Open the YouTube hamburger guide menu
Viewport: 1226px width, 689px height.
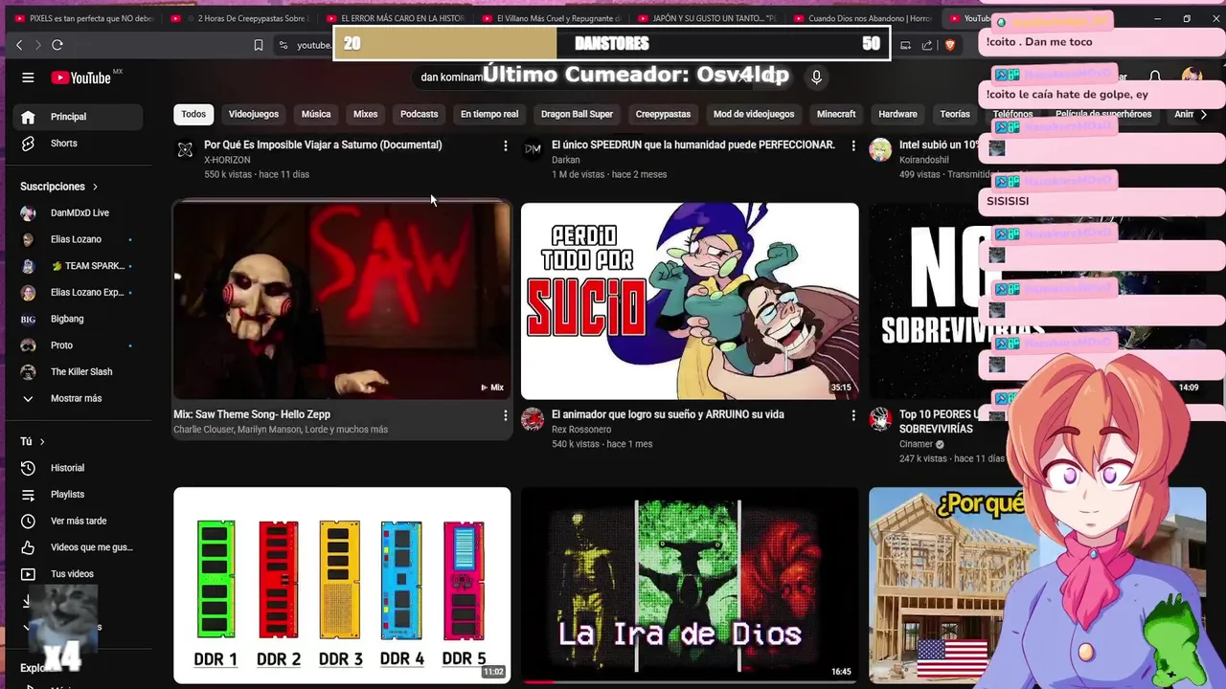28,78
